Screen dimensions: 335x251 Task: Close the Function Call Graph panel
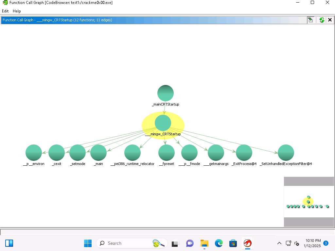330,20
